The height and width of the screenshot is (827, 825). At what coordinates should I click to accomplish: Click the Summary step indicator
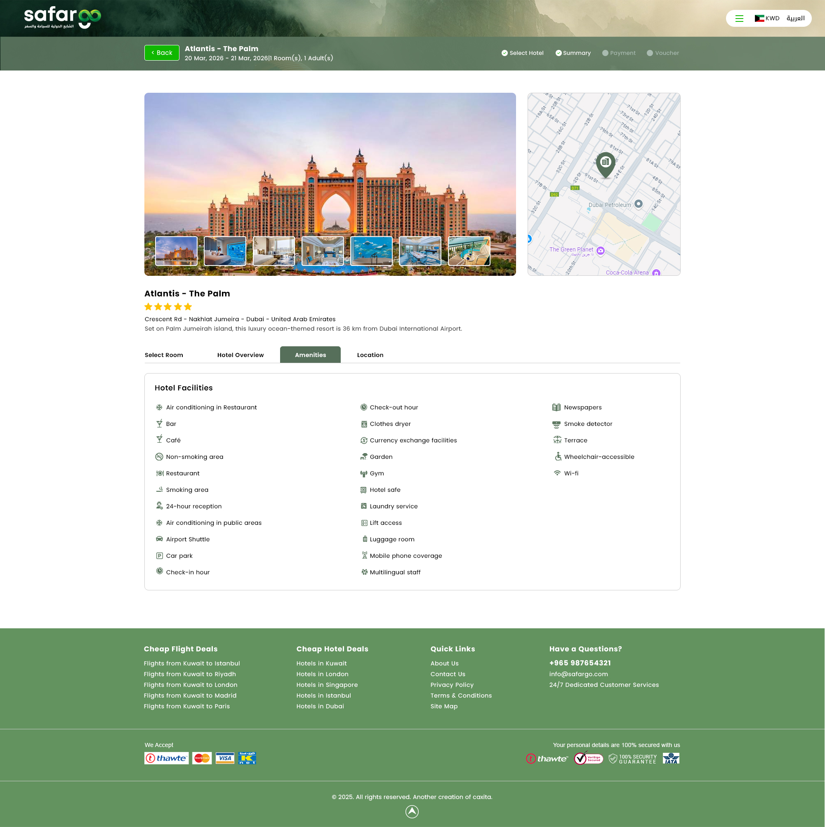tap(573, 53)
